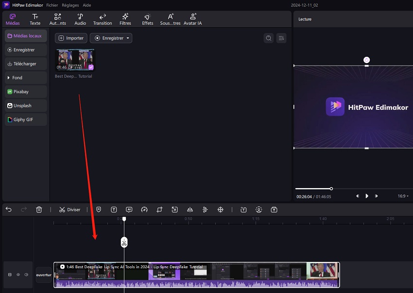413x293 pixels.
Task: Select the DeepFake Lip Sync timeline clip
Action: 196,275
